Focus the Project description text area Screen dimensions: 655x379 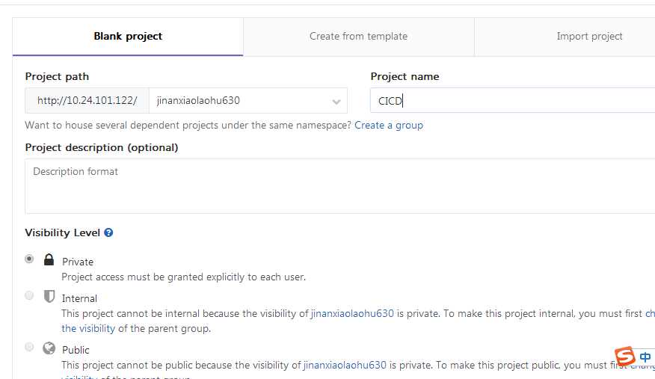[340, 186]
